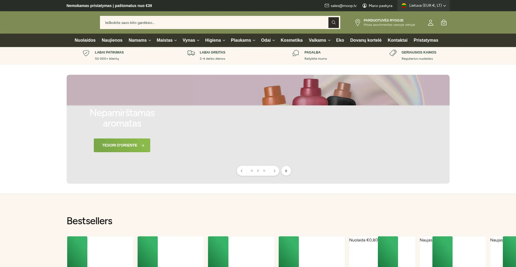
Task: Click the store location pin icon
Action: (x=357, y=23)
